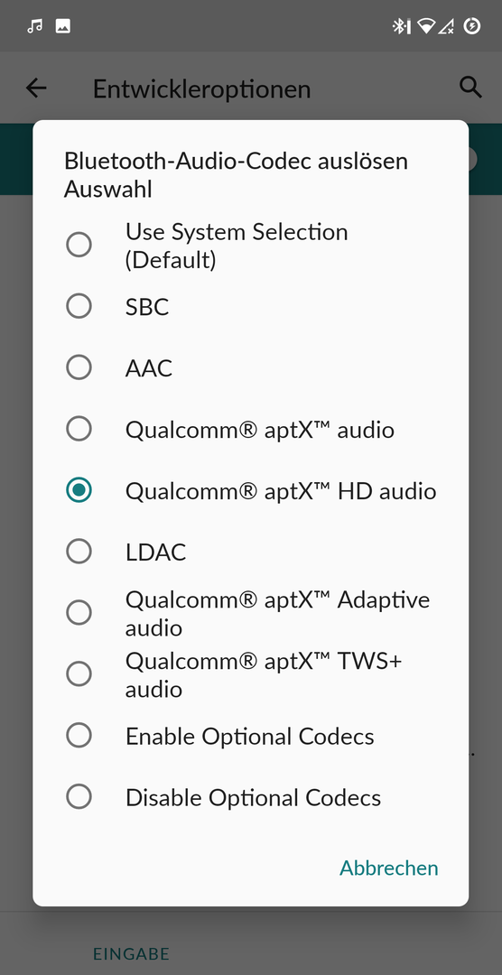Select Qualcomm aptX audio option

[251, 429]
